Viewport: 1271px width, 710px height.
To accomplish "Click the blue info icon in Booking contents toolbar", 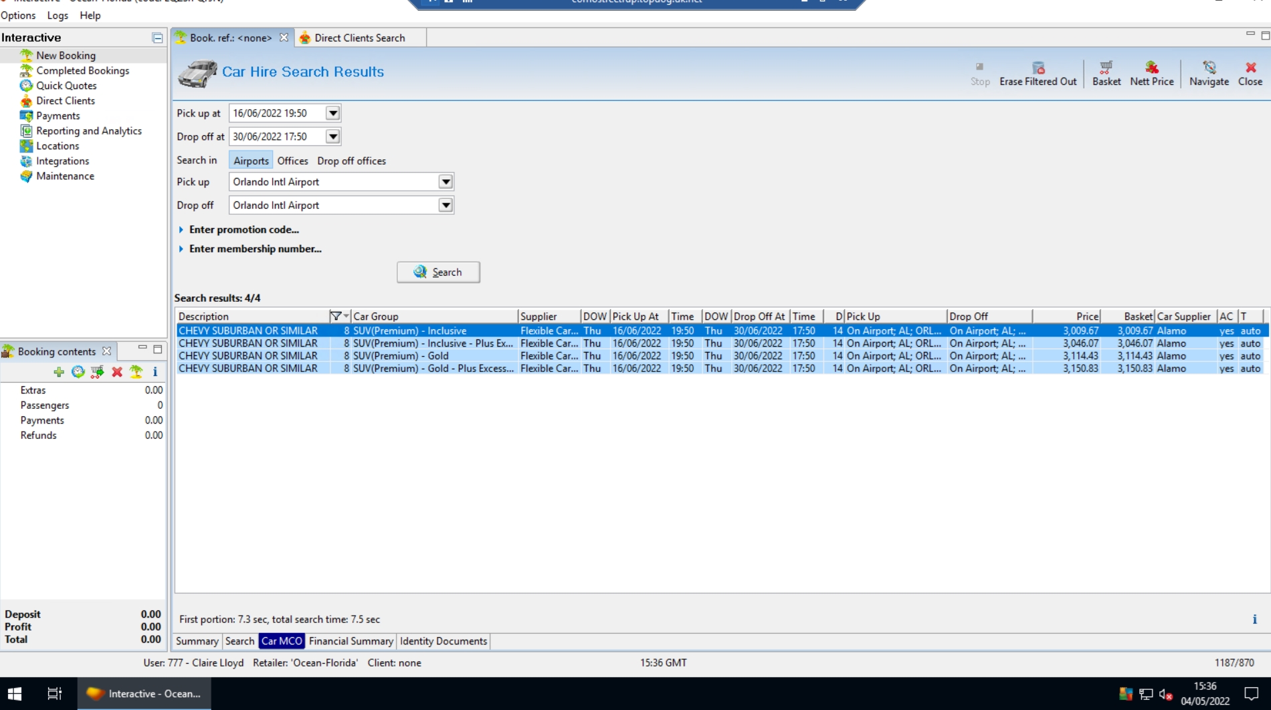I will 155,372.
